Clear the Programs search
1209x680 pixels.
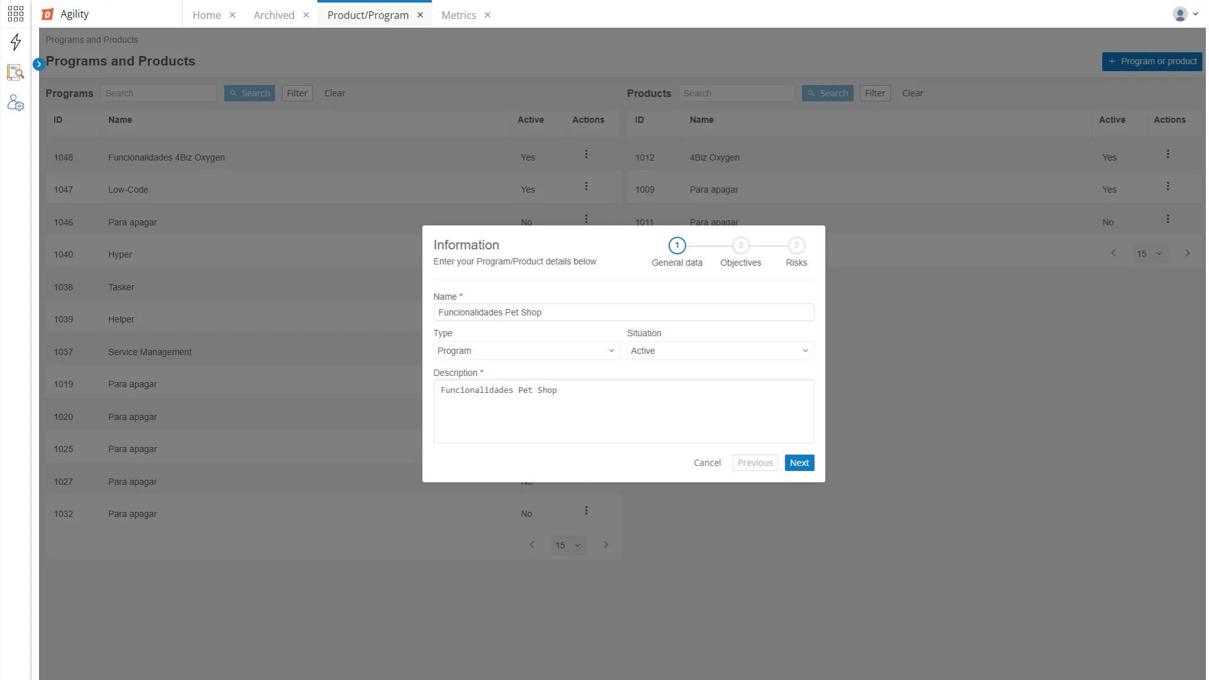(335, 93)
